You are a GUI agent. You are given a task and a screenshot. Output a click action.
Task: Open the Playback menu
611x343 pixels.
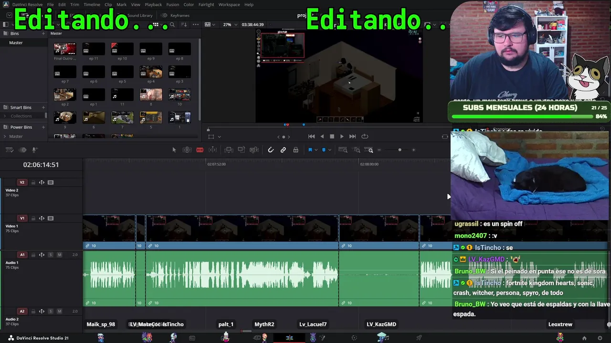tap(153, 4)
